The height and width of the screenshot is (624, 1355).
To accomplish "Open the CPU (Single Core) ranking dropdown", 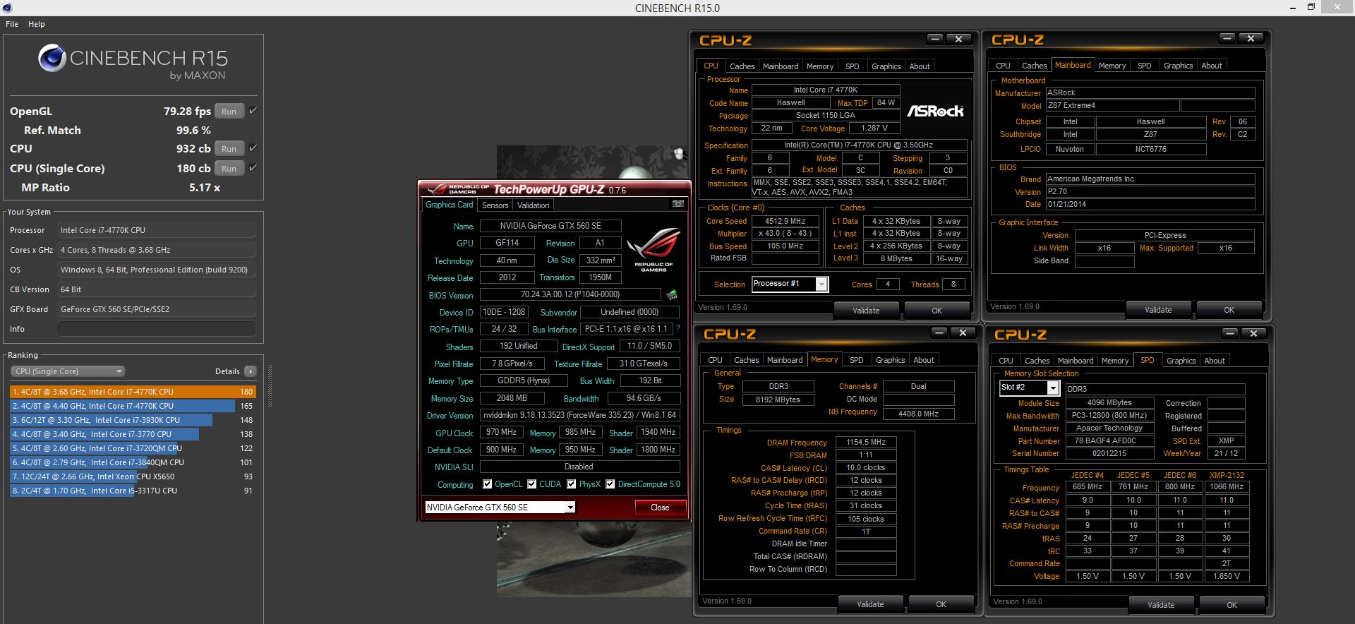I will (68, 371).
